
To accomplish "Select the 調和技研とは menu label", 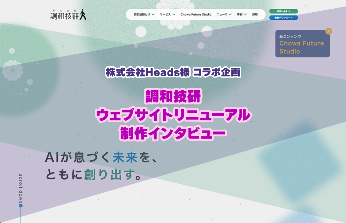I will (x=142, y=14).
